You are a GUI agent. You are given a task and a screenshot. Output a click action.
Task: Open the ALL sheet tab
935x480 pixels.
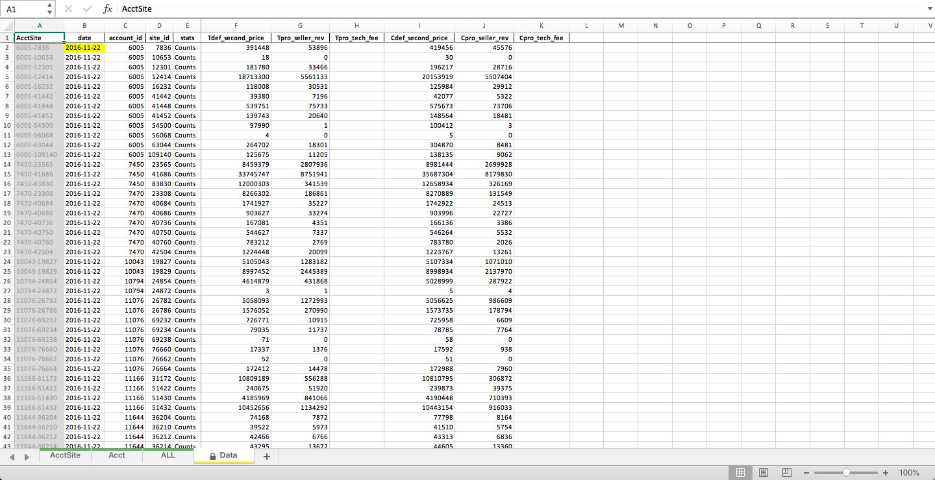(168, 455)
